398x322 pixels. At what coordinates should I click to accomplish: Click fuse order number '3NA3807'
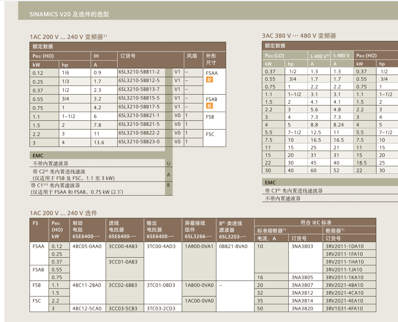(x=302, y=285)
